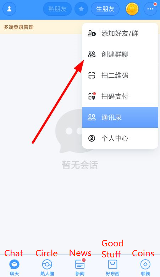Choose 创建群聊 menu entry
Image resolution: width=160 pixels, height=277 pixels.
tap(120, 54)
